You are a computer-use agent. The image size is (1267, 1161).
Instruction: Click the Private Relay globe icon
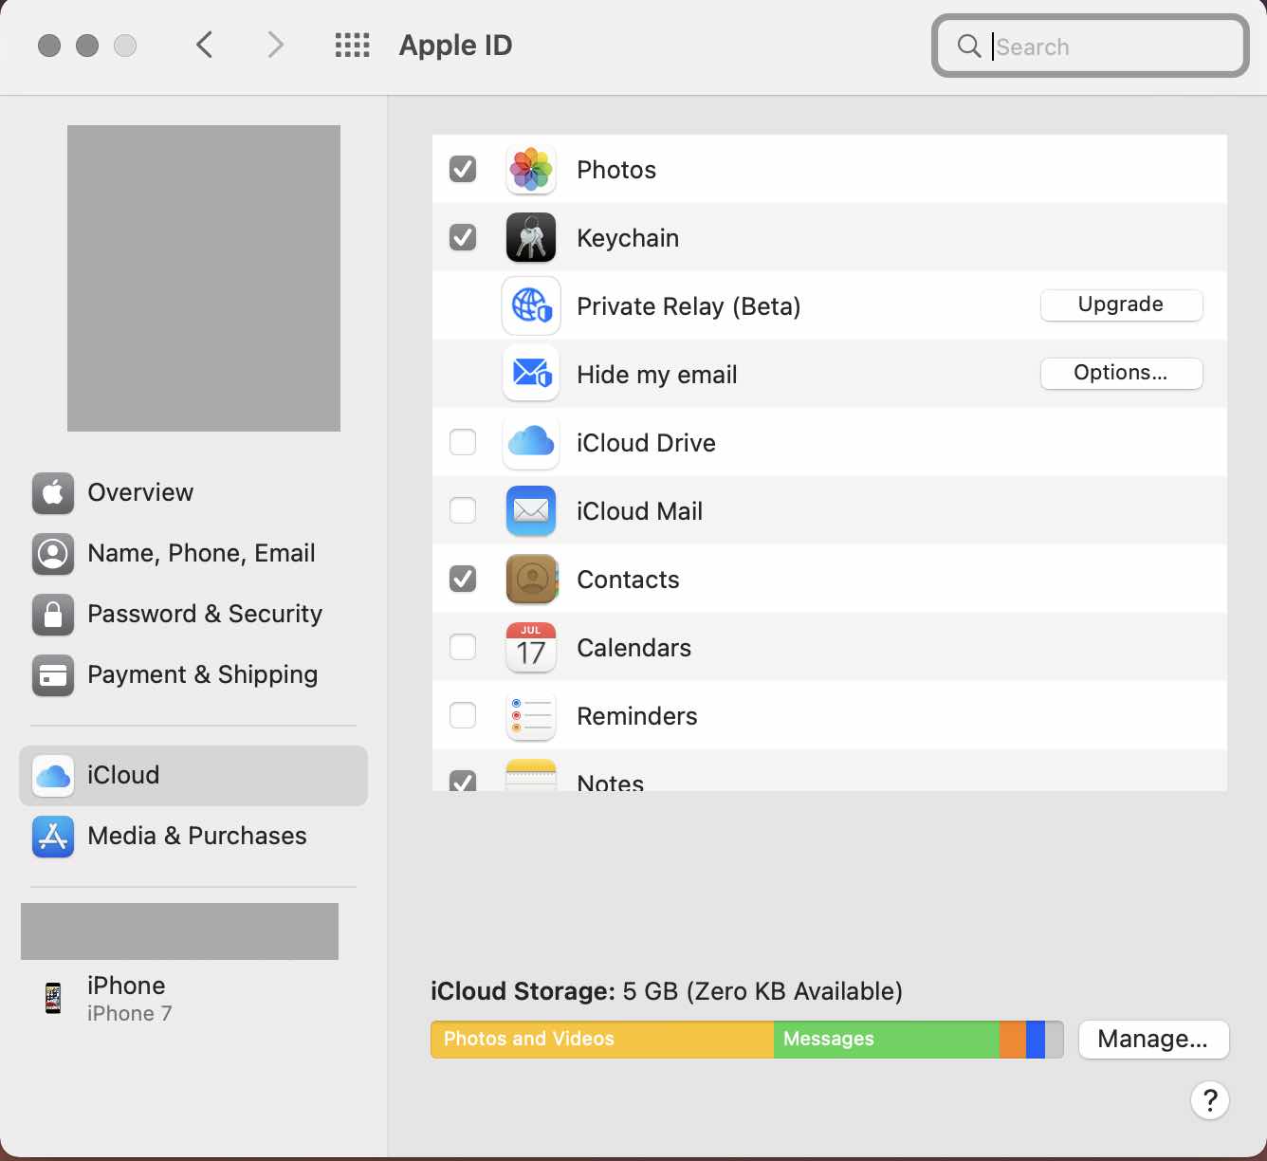click(x=531, y=306)
